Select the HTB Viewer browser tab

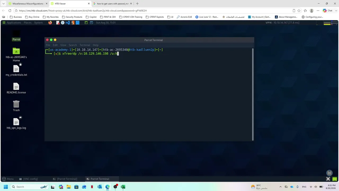(70, 4)
